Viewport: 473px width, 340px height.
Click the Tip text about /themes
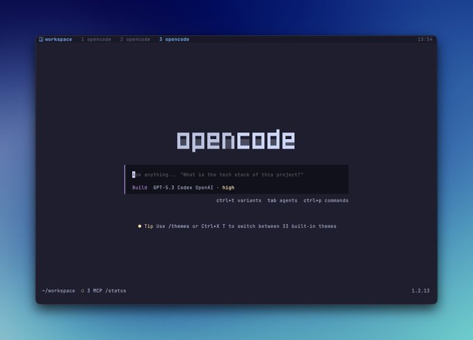pyautogui.click(x=246, y=227)
